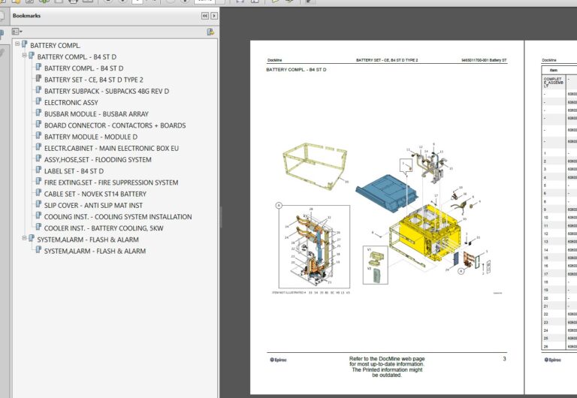Collapse the BATTERY COMPL. - B4 ST D group
This screenshot has width=577, height=398.
pyautogui.click(x=24, y=55)
